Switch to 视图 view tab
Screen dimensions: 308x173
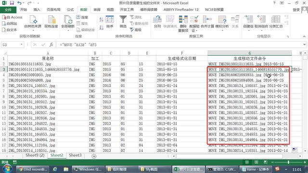click(110, 10)
